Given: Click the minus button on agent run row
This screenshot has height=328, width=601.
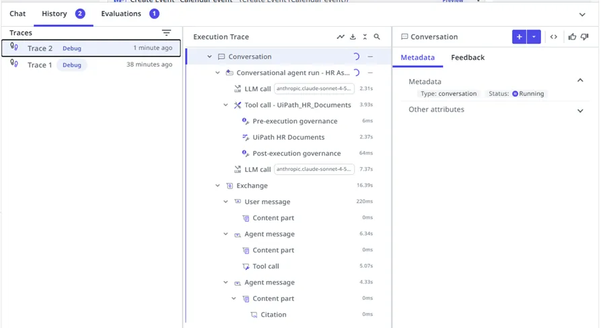Looking at the screenshot, I should coord(370,73).
